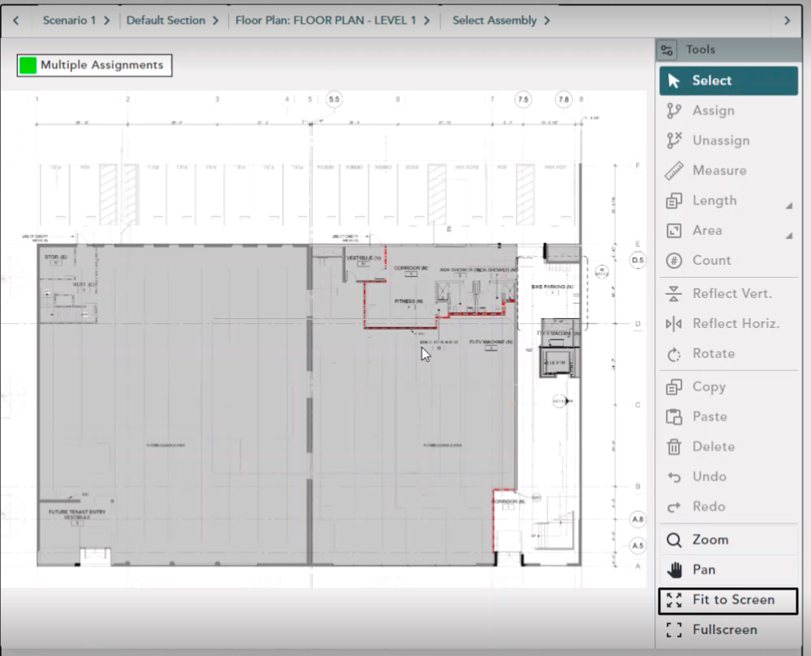Select the Assign tool icon
The width and height of the screenshot is (811, 656).
click(x=673, y=111)
